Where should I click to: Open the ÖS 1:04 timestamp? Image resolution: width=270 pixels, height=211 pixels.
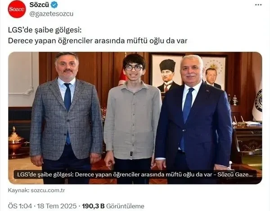click(20, 206)
